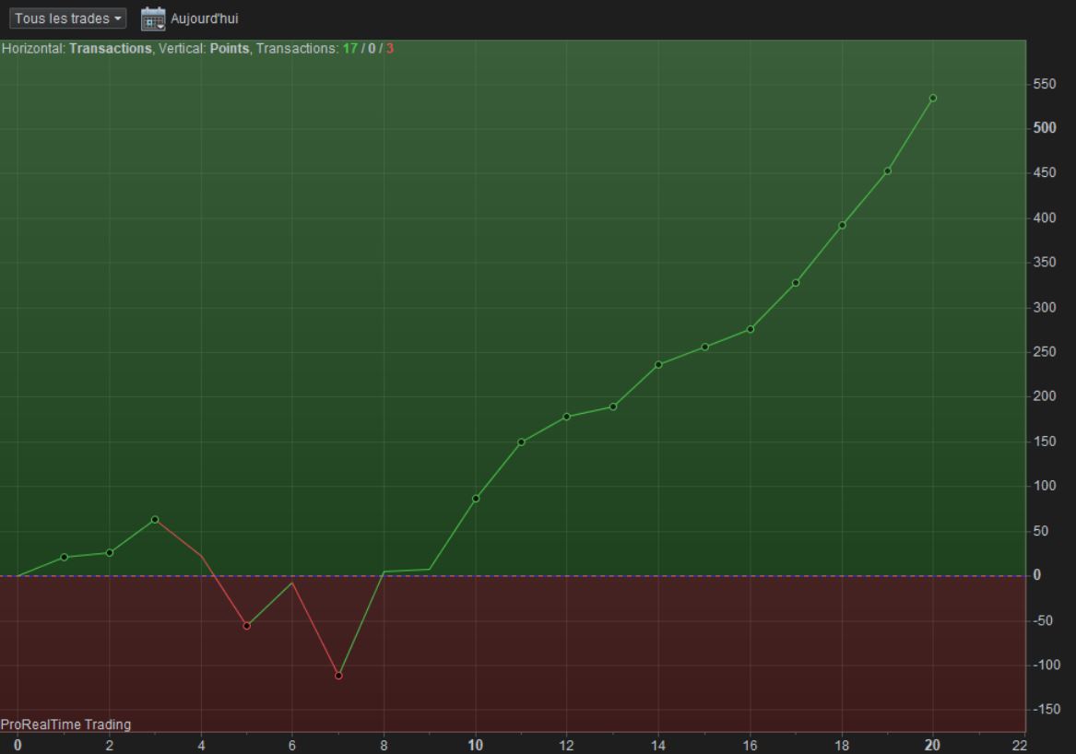Select the final data point near 535 points
The height and width of the screenshot is (754, 1076).
(x=932, y=98)
